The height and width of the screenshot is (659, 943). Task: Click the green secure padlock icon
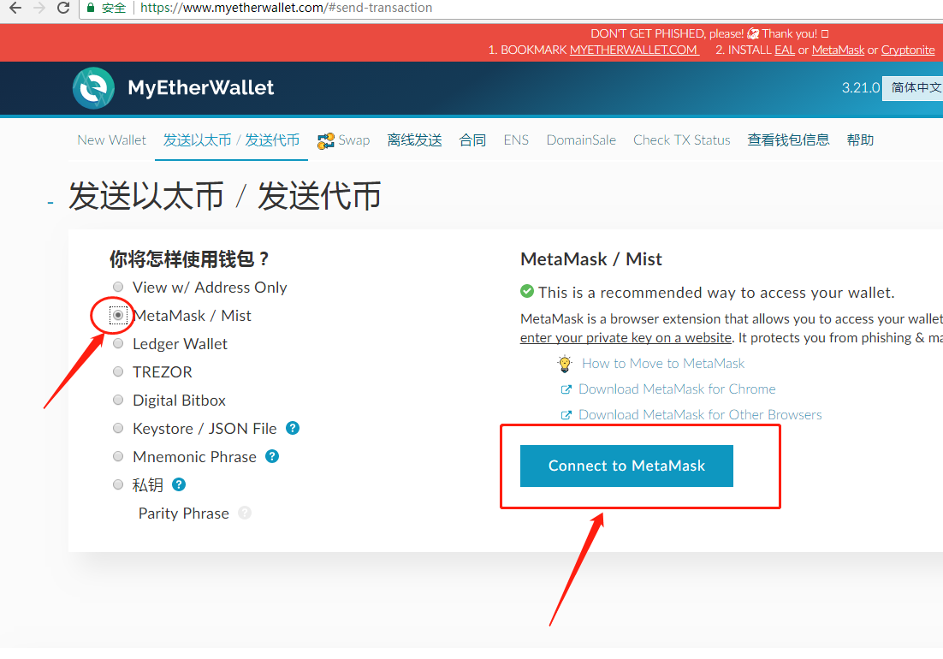tap(91, 8)
